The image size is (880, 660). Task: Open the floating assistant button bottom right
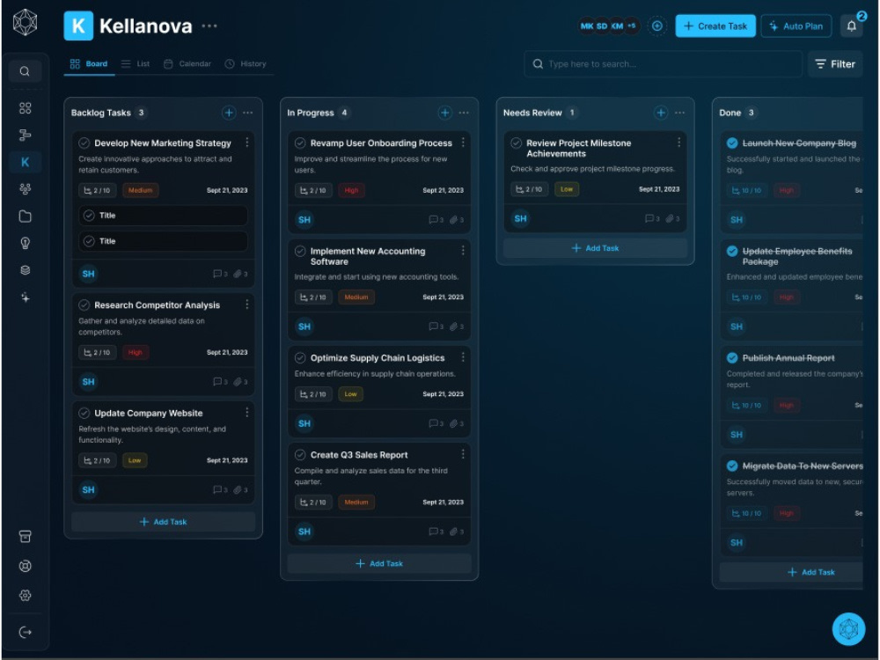click(x=848, y=628)
